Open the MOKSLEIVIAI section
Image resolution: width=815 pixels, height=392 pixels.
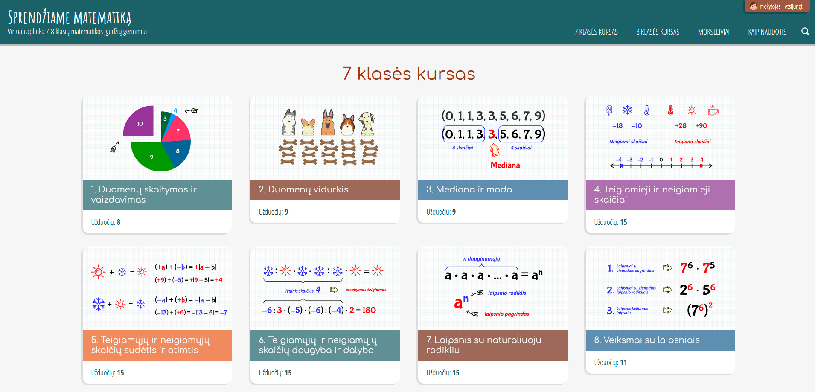(x=714, y=32)
